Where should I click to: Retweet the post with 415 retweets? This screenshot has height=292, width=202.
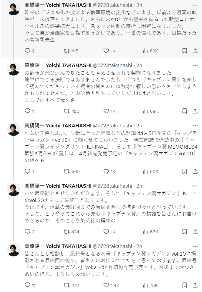(66, 51)
